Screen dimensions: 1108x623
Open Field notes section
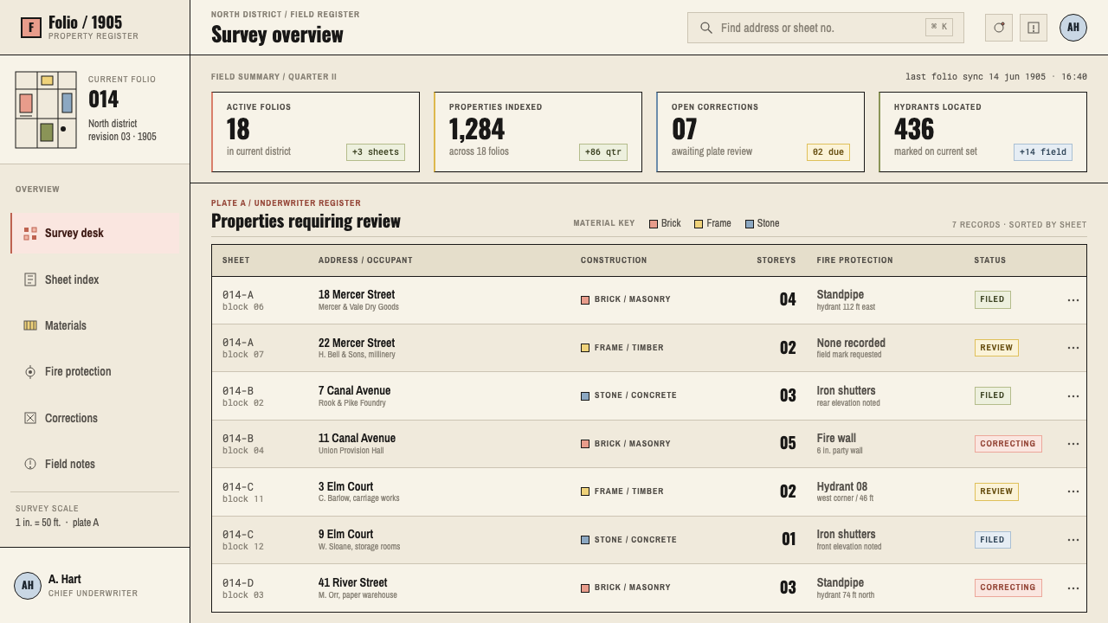click(x=95, y=464)
